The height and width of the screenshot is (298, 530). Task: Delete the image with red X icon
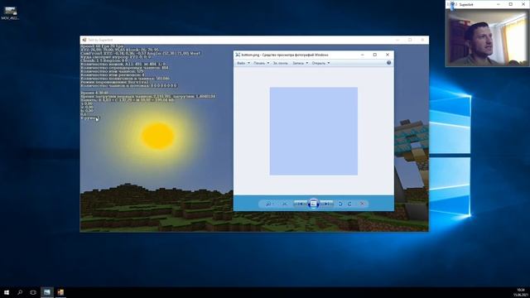point(363,204)
